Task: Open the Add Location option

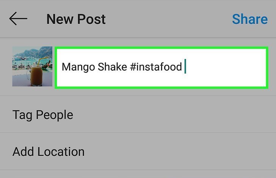Action: pyautogui.click(x=138, y=151)
